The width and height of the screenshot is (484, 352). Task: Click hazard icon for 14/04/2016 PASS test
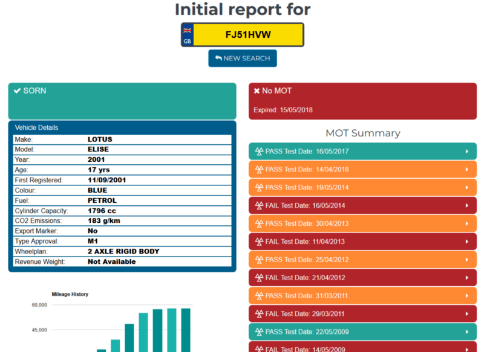(x=259, y=170)
